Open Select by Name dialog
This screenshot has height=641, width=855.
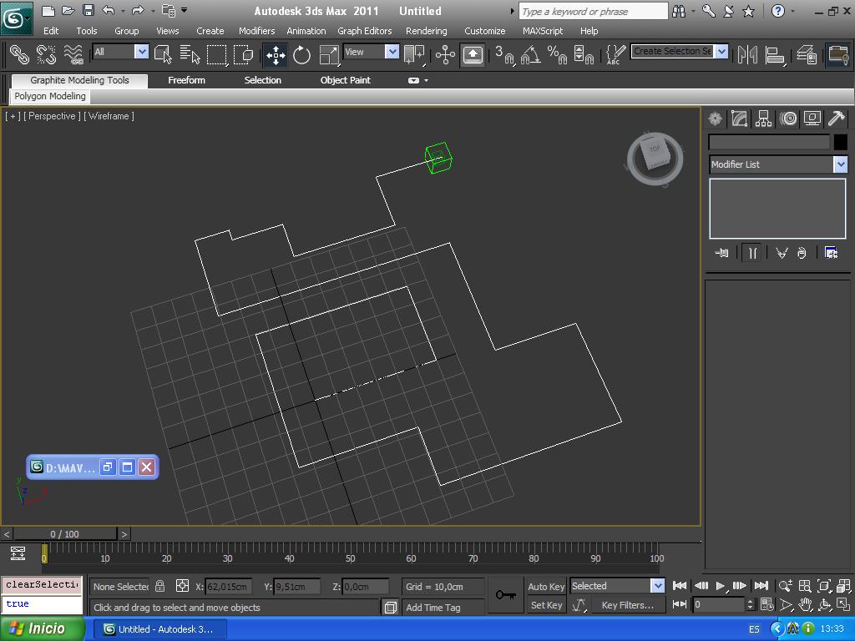pyautogui.click(x=190, y=54)
